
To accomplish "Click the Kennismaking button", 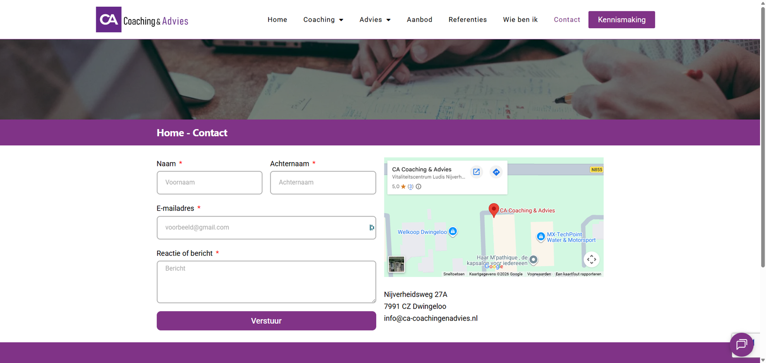I will click(621, 20).
